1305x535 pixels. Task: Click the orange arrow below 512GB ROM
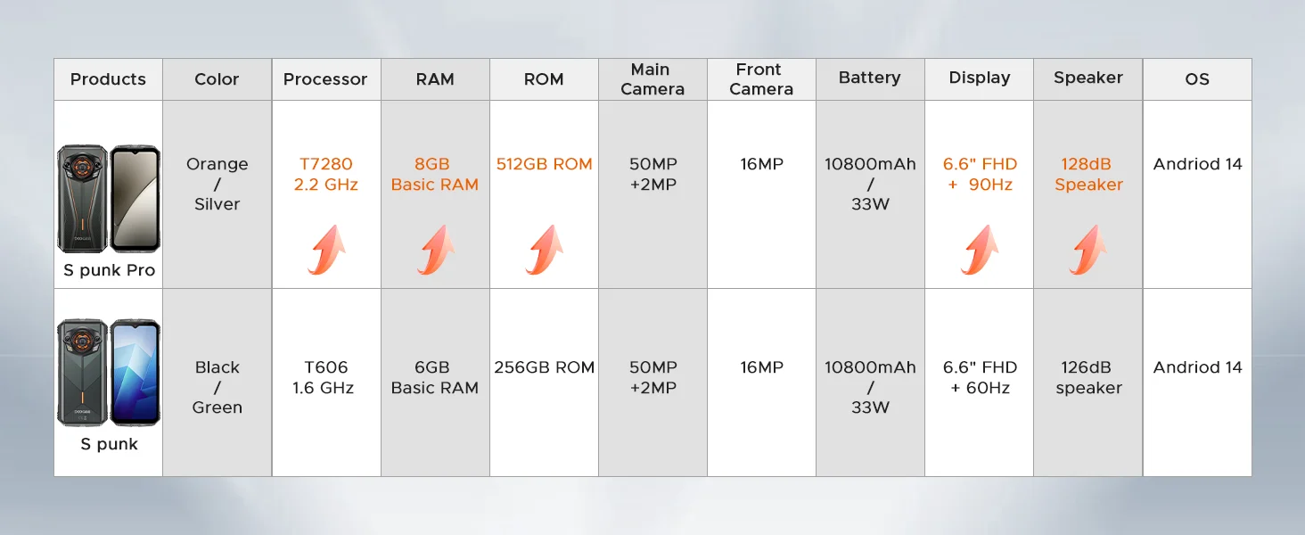pos(544,250)
